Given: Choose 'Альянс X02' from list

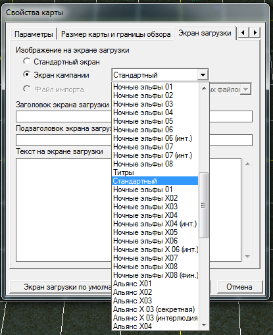Looking at the screenshot, I should click(155, 292).
